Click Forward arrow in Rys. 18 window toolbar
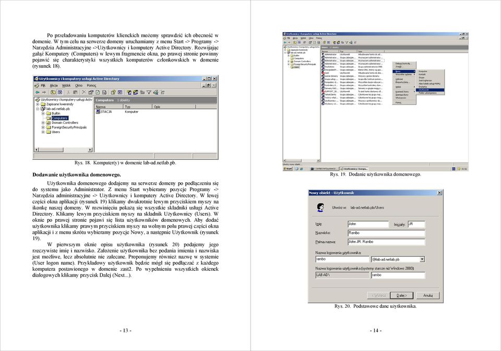Screen dimensions: 501x351 tap(44, 93)
